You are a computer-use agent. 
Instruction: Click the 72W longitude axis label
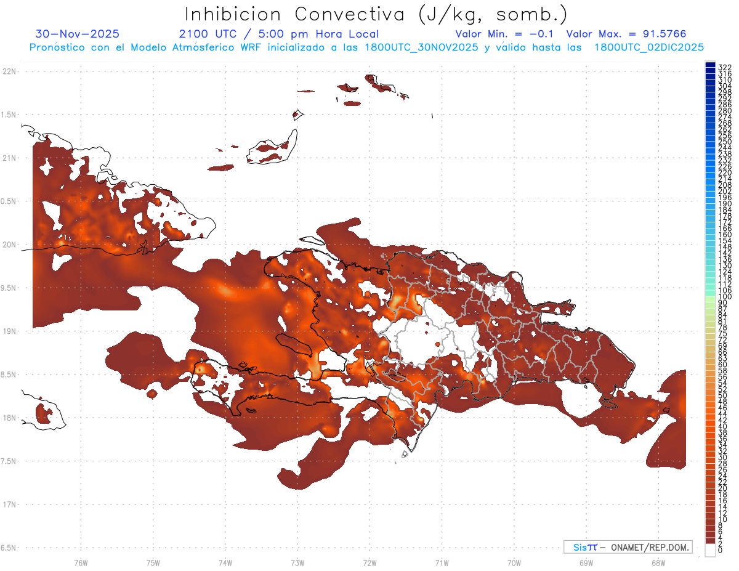pyautogui.click(x=369, y=562)
